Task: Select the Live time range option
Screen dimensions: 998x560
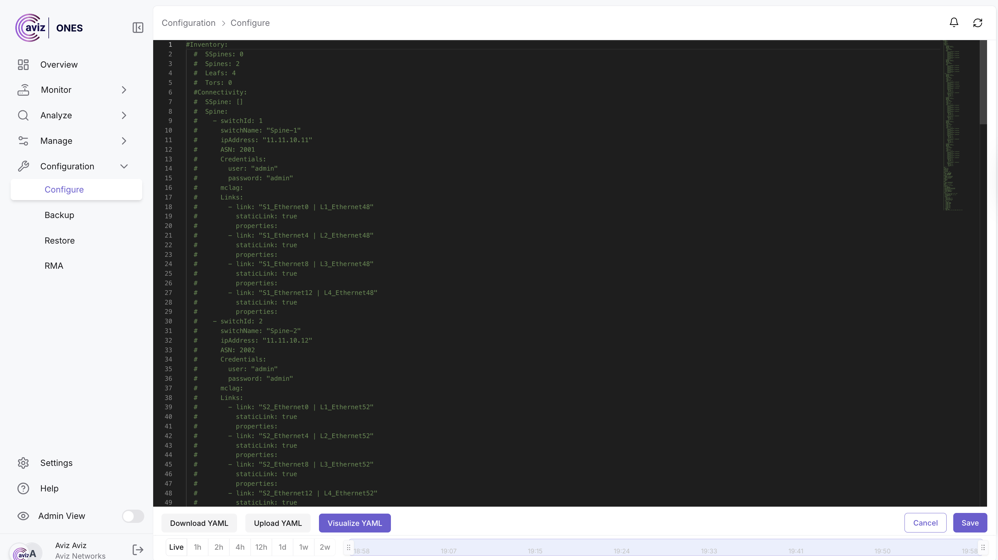Action: tap(176, 547)
